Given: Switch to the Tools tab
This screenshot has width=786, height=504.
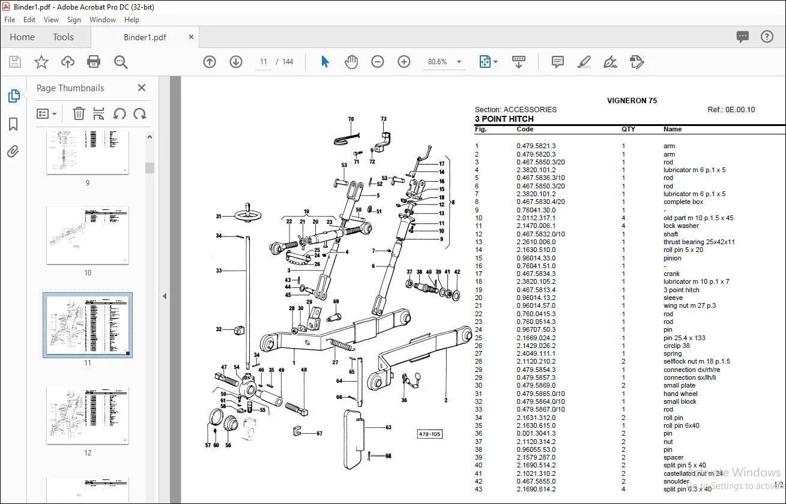Looking at the screenshot, I should click(63, 37).
